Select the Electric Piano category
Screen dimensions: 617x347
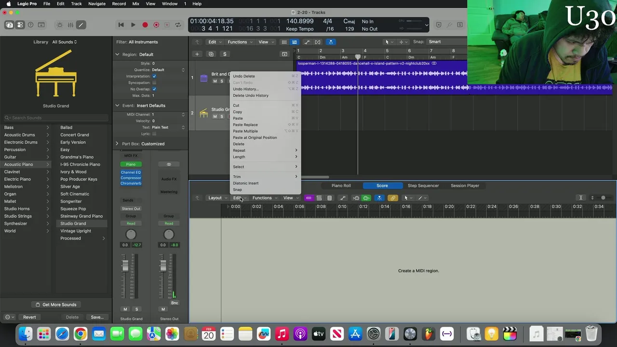27,179
